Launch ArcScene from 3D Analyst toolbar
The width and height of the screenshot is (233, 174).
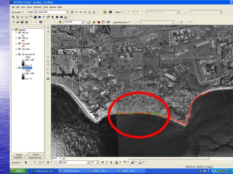[x=105, y=12]
